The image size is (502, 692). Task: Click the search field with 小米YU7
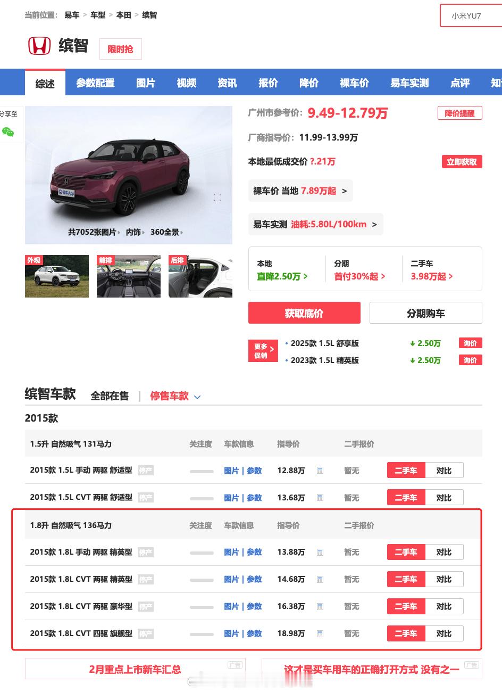[x=471, y=16]
